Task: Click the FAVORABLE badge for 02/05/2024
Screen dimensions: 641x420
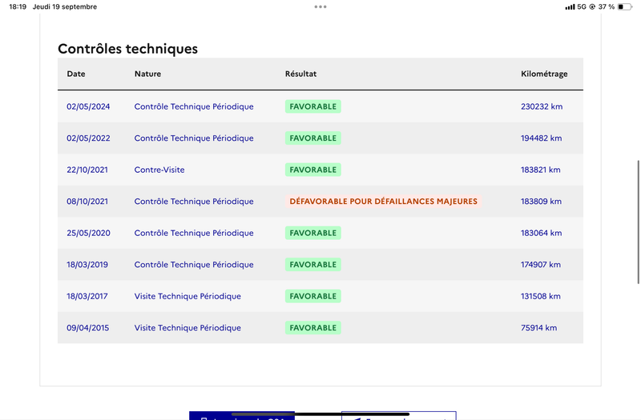Action: click(x=313, y=106)
